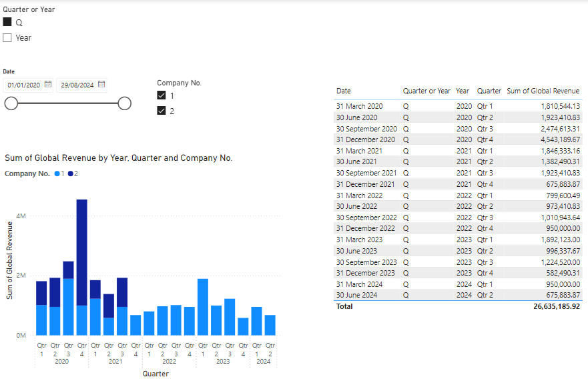Viewport: 588px width, 379px height.
Task: Click revenue value 1,224,520.00
Action: (560, 262)
